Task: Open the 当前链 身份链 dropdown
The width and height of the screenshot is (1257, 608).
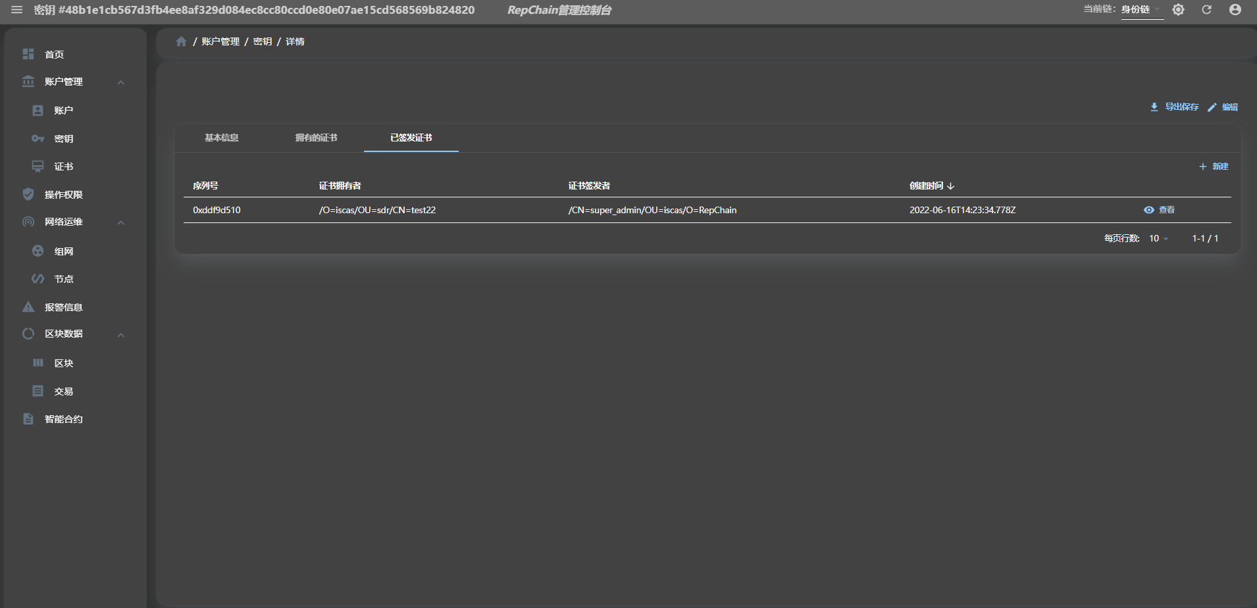Action: pos(1142,10)
